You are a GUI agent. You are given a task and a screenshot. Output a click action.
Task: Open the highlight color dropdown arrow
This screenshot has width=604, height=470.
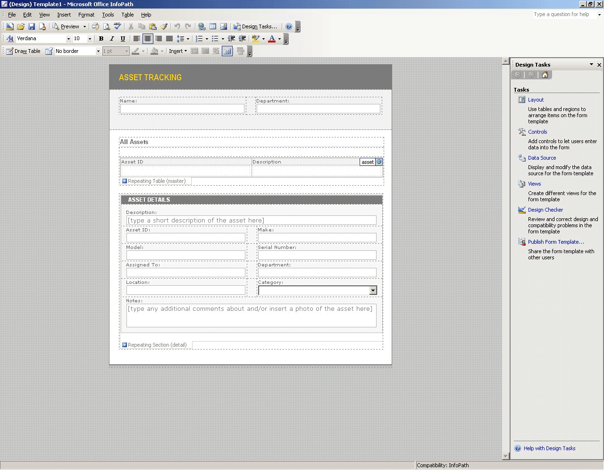(263, 39)
